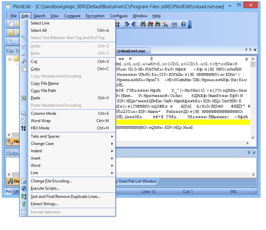
Task: Click the next tab right arrow
Action: point(250,50)
